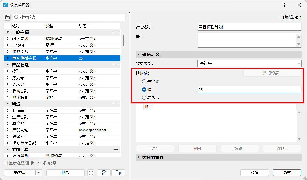Collapse the 一般等级 group
Viewport: 307px width, 180px height.
pos(7,32)
